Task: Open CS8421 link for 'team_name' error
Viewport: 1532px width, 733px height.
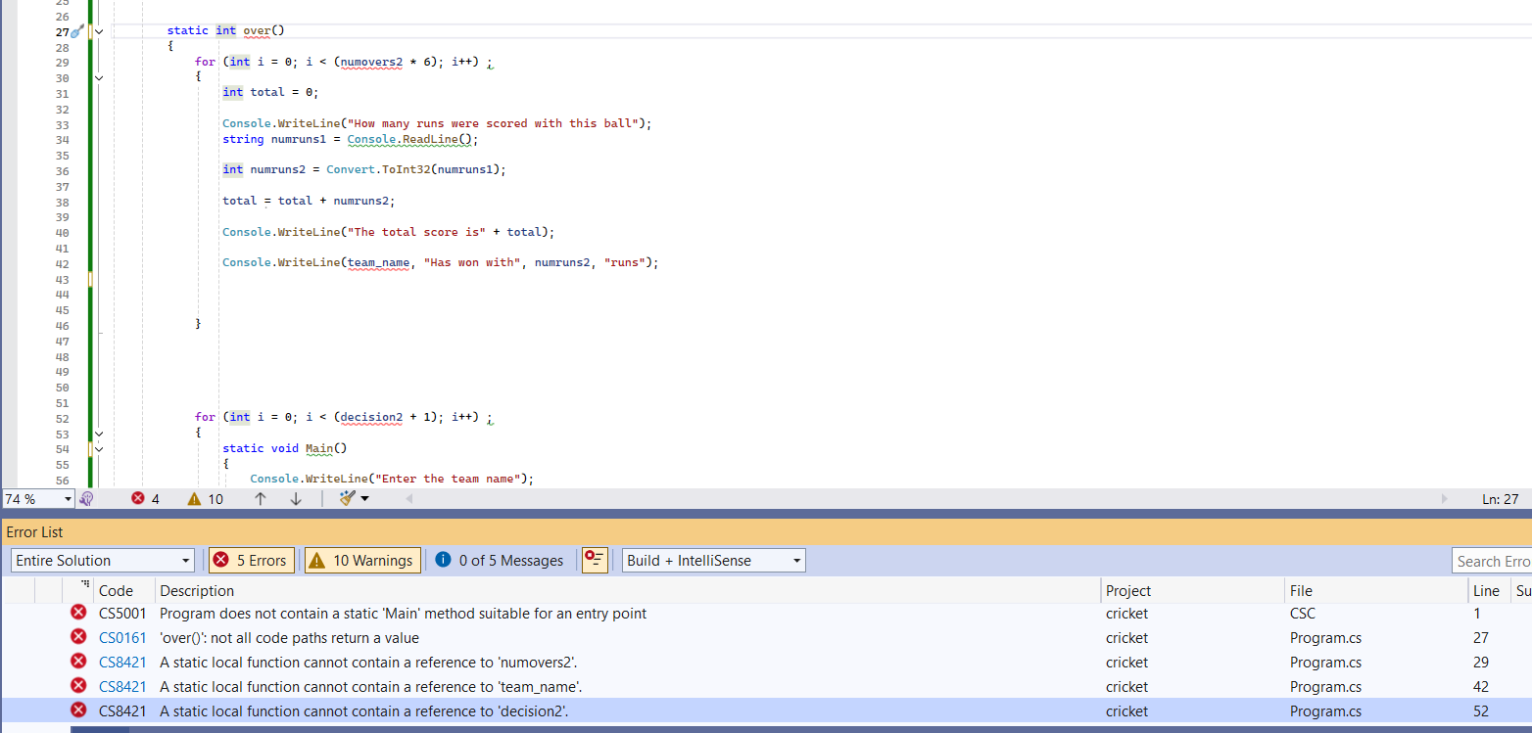Action: click(122, 687)
